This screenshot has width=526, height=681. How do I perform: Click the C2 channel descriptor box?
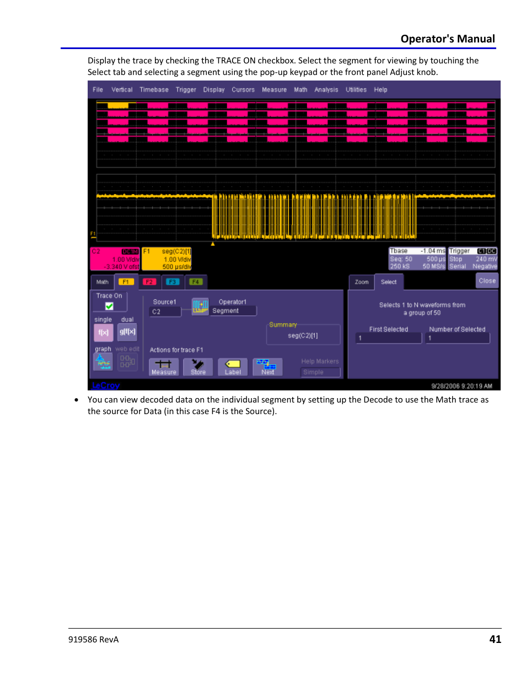[115, 259]
